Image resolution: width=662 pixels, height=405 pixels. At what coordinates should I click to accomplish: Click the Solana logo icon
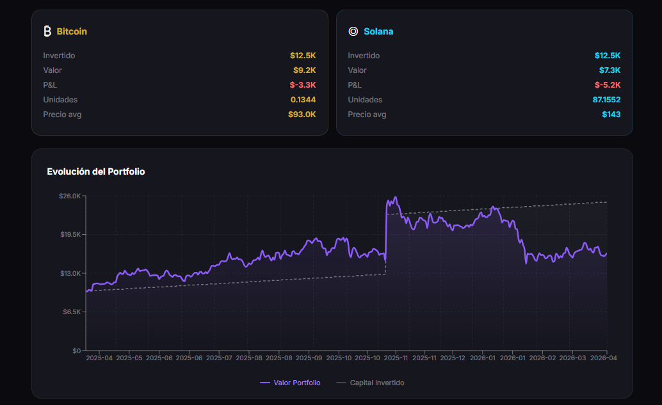coord(353,31)
